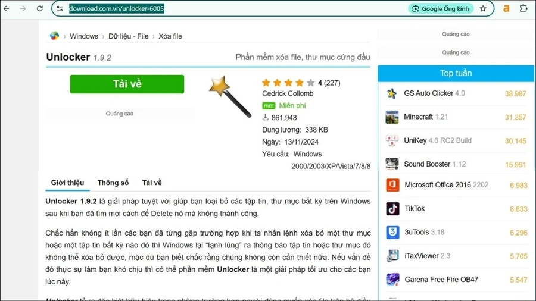Screen dimensions: 536x301
Task: Open Minecraft 1.21 link
Action: tap(426, 117)
